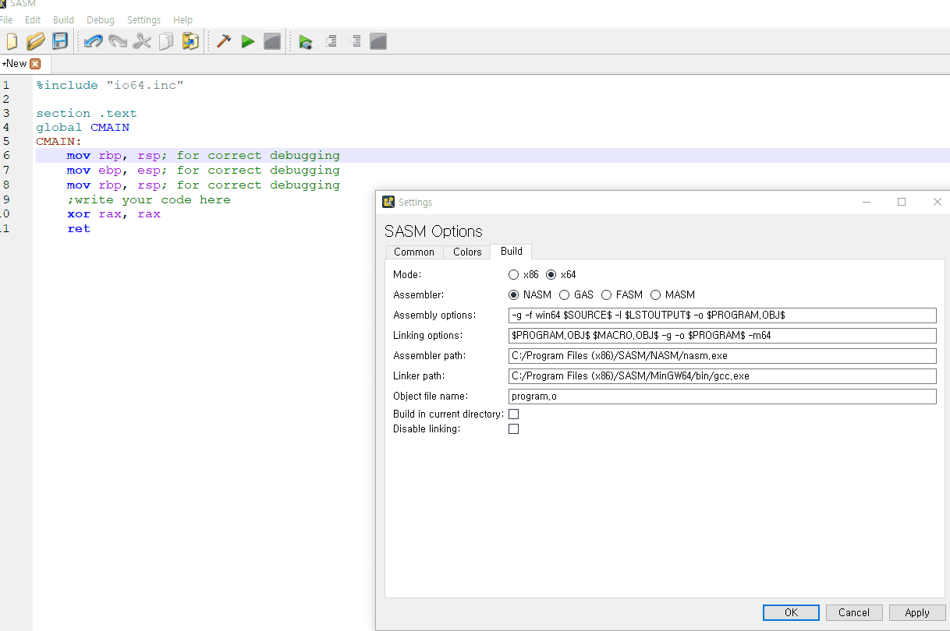Switch to the Colors tab
Image resolution: width=950 pixels, height=631 pixels.
[x=467, y=252]
